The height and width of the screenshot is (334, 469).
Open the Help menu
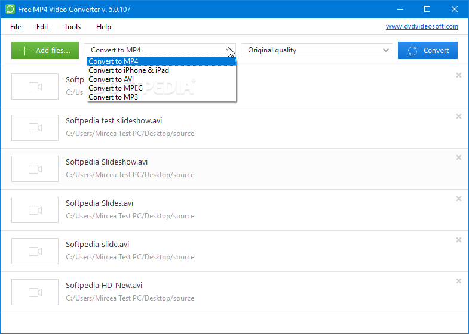pyautogui.click(x=103, y=27)
